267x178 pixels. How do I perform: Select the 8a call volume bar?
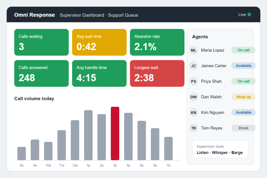tap(22, 154)
